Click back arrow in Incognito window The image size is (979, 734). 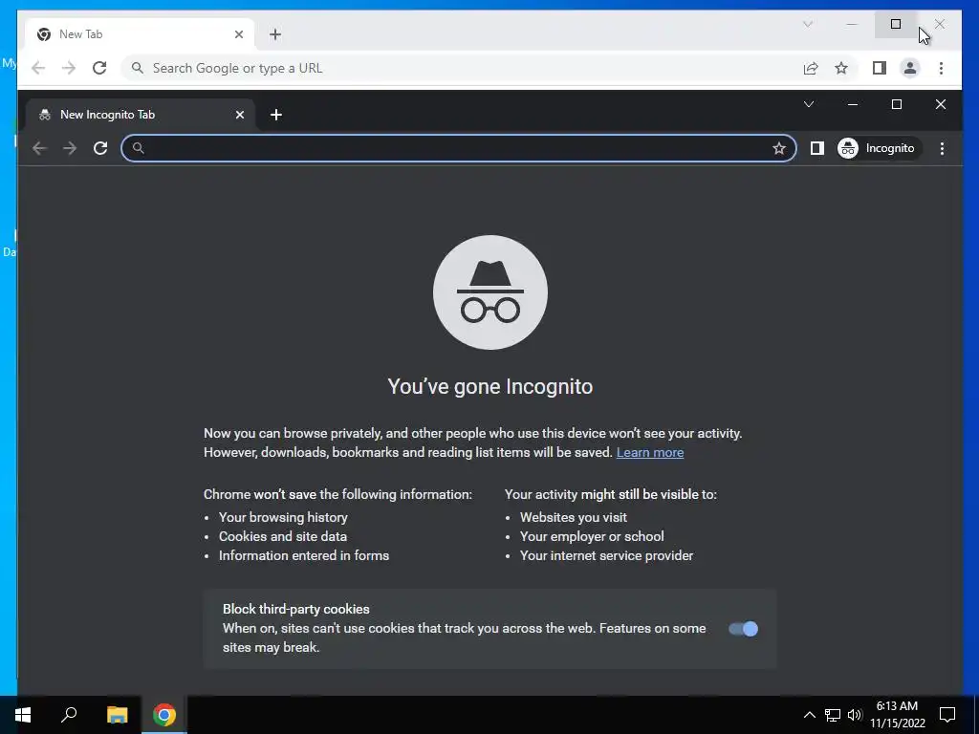pos(39,148)
